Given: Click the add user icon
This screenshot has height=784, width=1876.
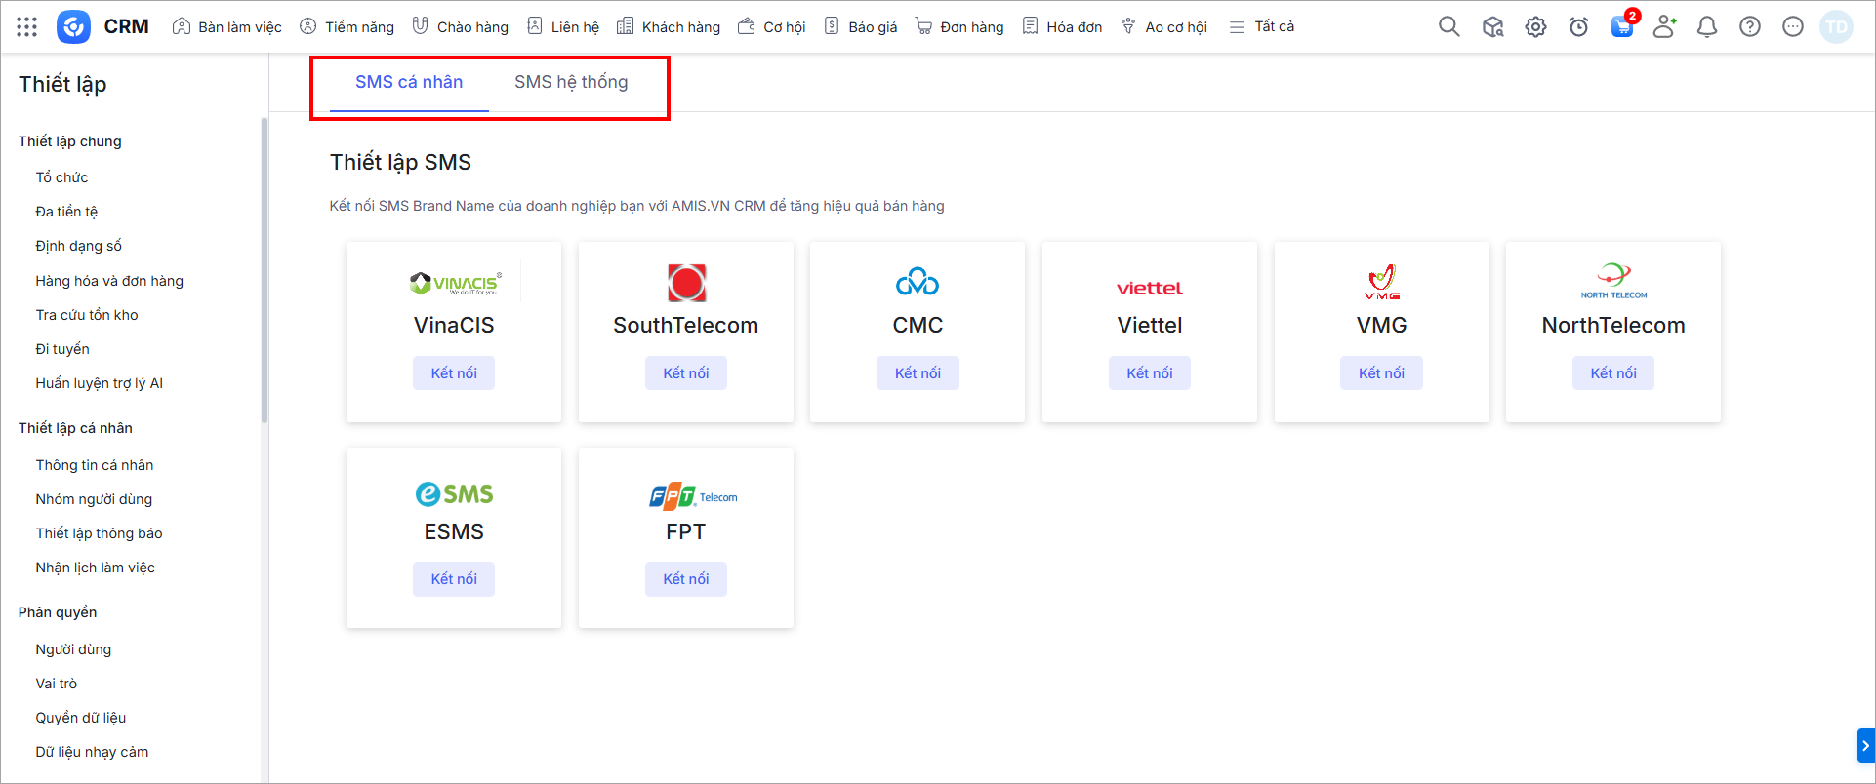Looking at the screenshot, I should point(1664,26).
